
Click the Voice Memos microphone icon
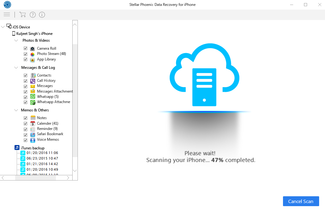[33, 140]
